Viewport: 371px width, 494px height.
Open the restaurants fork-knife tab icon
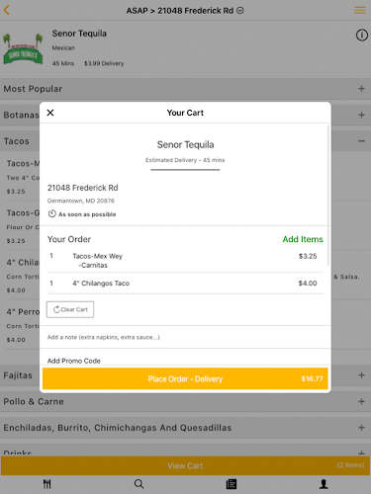click(46, 484)
